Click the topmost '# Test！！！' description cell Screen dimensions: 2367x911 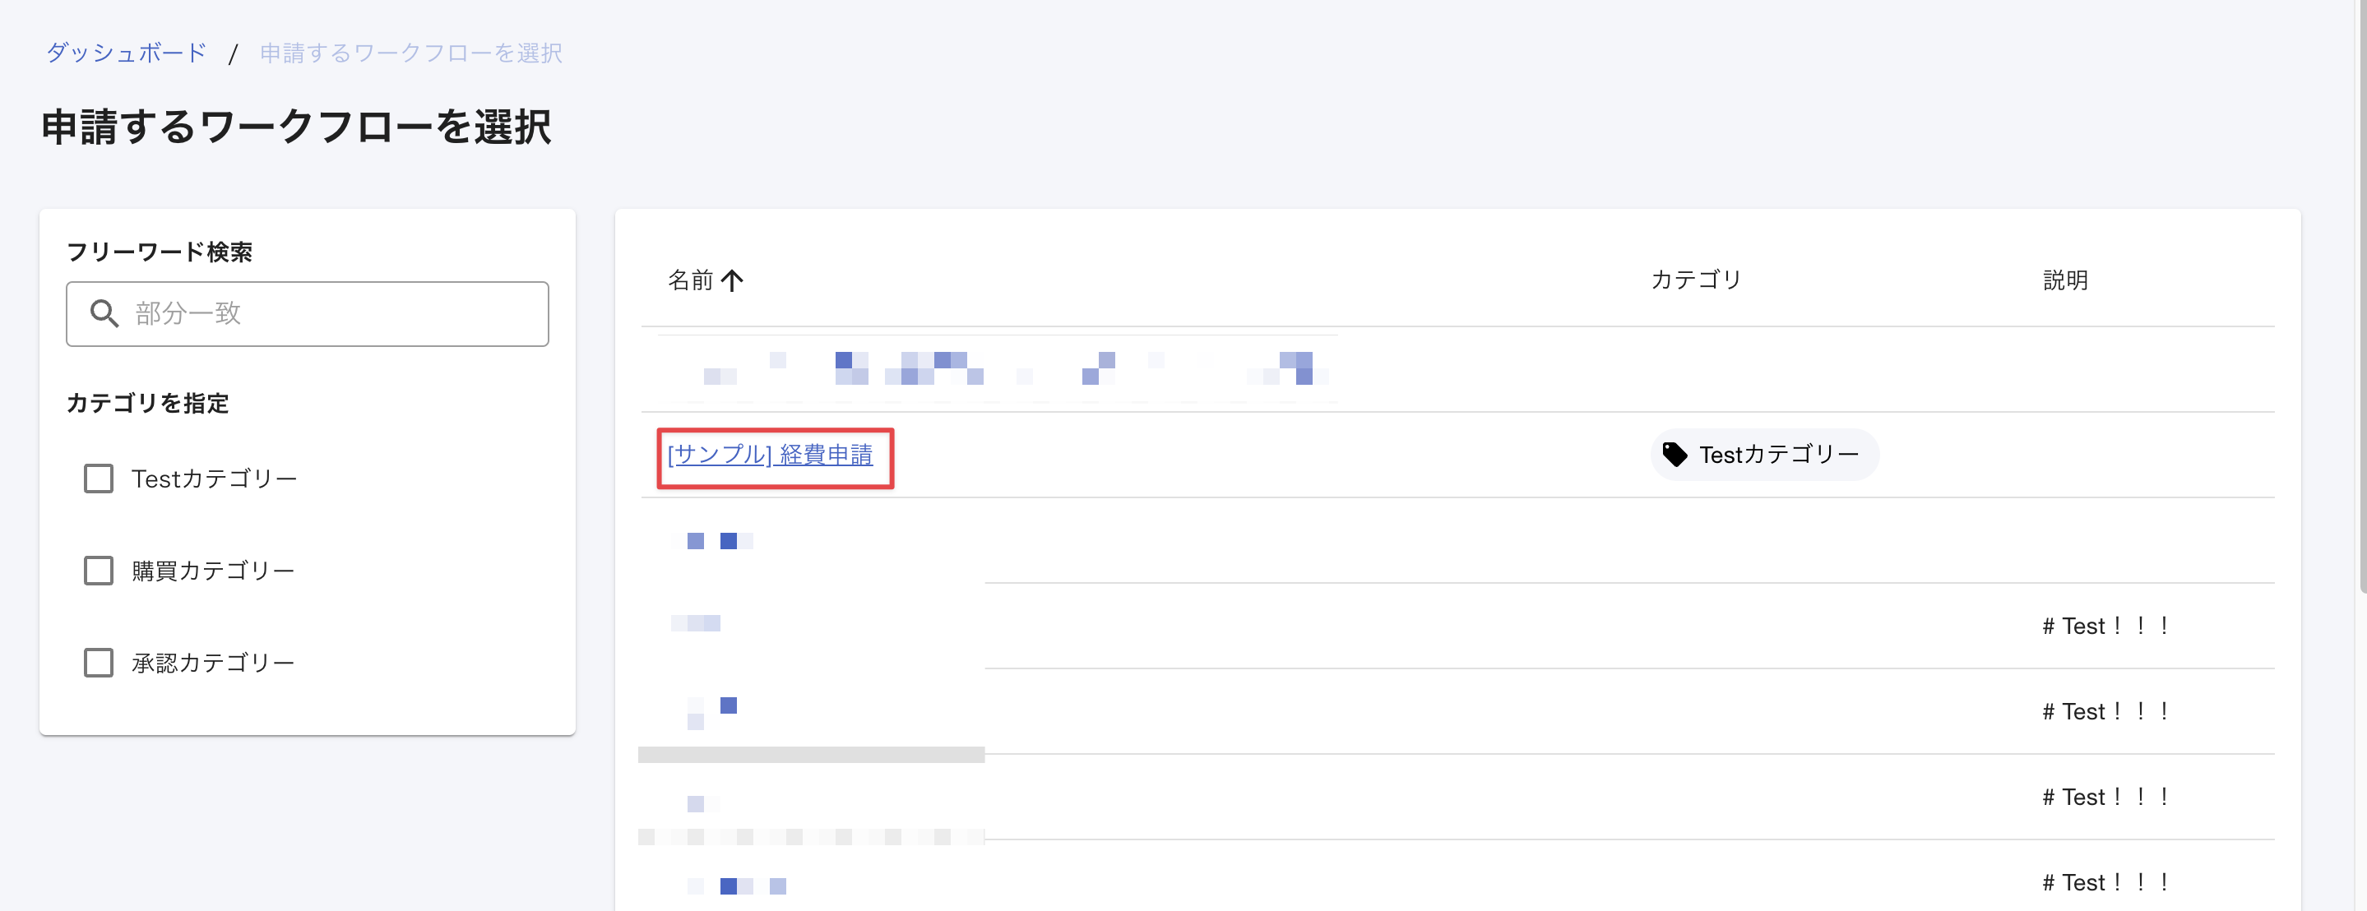[x=2104, y=627]
